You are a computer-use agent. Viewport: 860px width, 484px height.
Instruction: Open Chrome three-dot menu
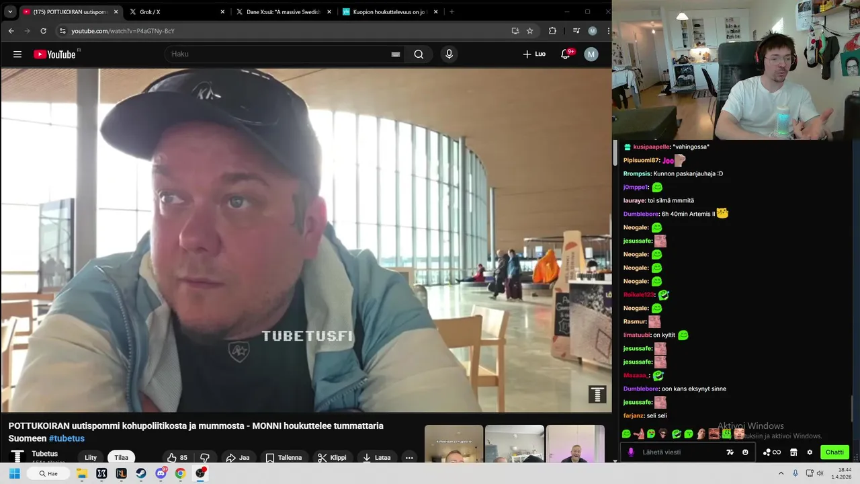pyautogui.click(x=608, y=31)
